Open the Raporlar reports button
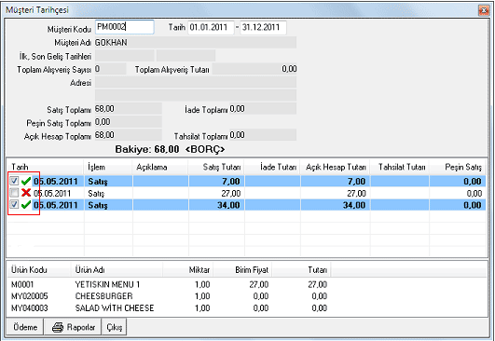The width and height of the screenshot is (495, 341). point(73,327)
